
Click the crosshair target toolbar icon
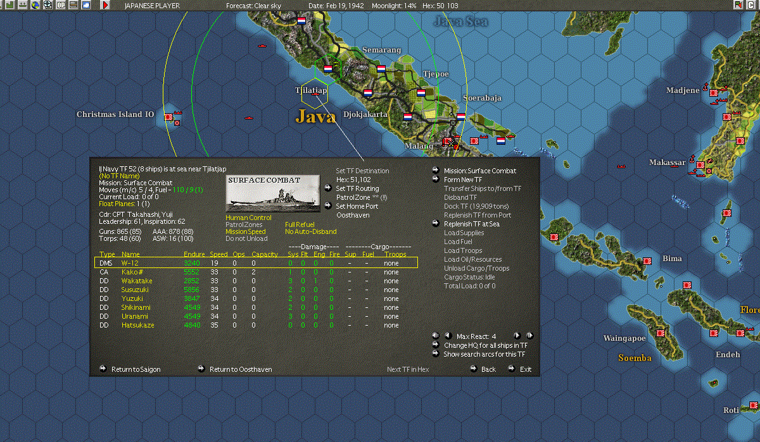click(47, 5)
